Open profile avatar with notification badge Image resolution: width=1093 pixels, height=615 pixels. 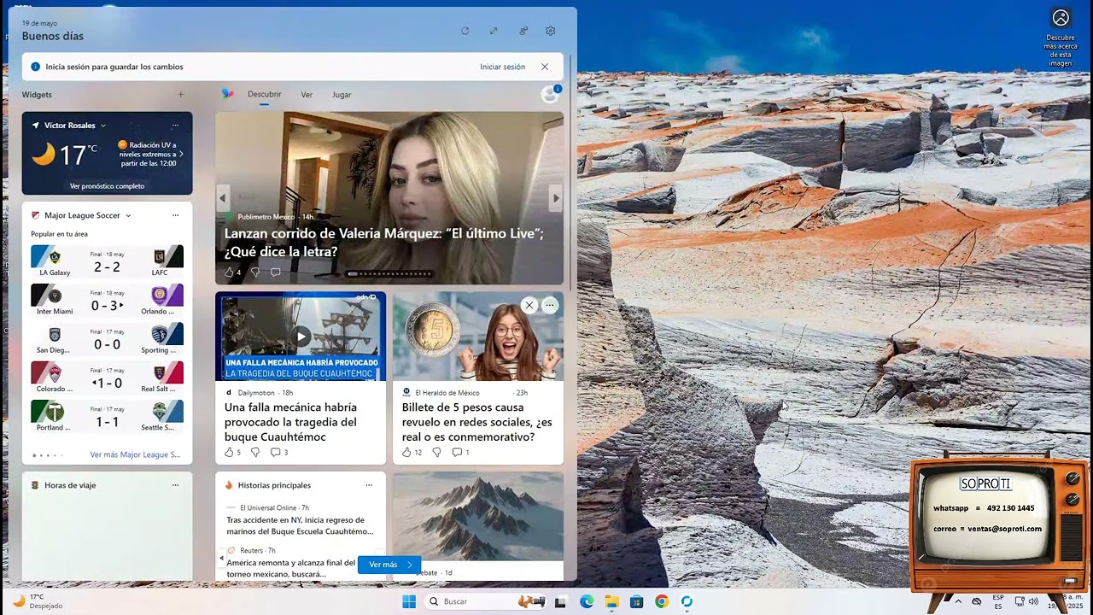tap(551, 94)
